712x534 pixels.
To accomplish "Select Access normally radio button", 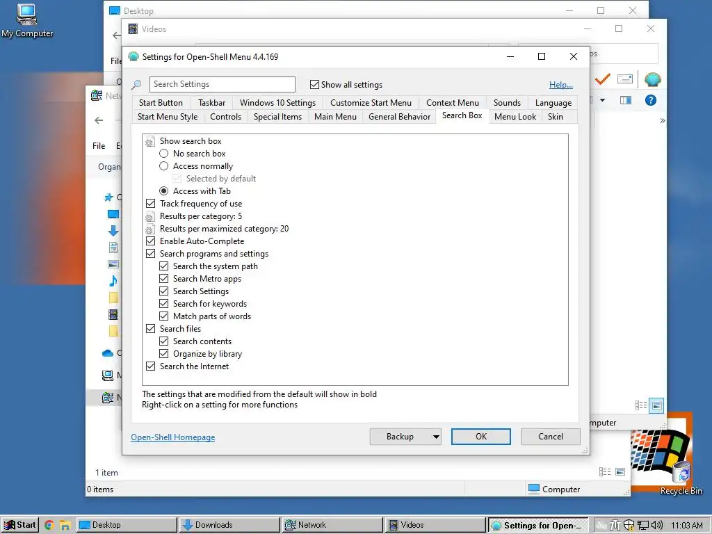I will (164, 166).
